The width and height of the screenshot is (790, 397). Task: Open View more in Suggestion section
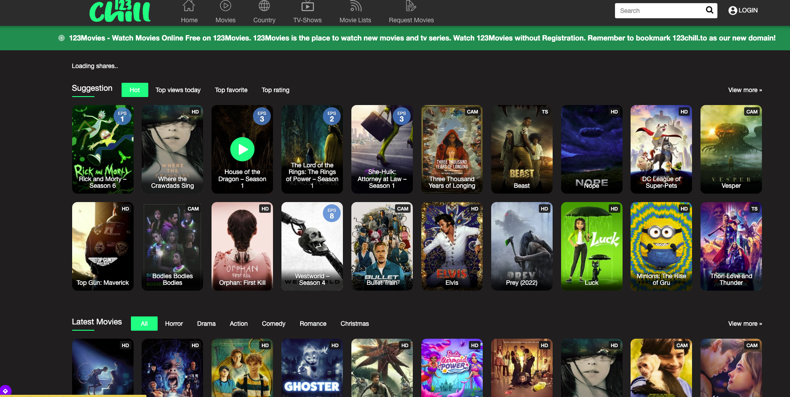[745, 90]
